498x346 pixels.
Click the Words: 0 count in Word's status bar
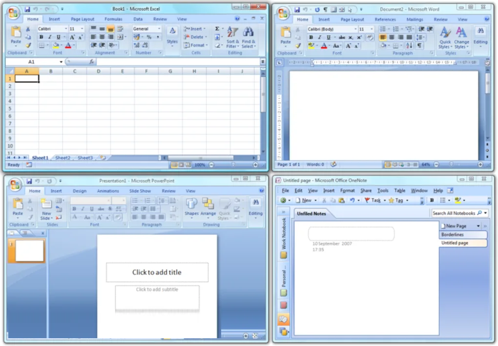pos(315,165)
